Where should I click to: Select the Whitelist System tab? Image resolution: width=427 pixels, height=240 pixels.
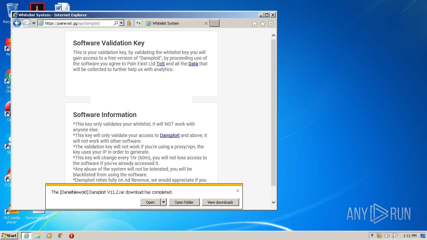pyautogui.click(x=177, y=23)
